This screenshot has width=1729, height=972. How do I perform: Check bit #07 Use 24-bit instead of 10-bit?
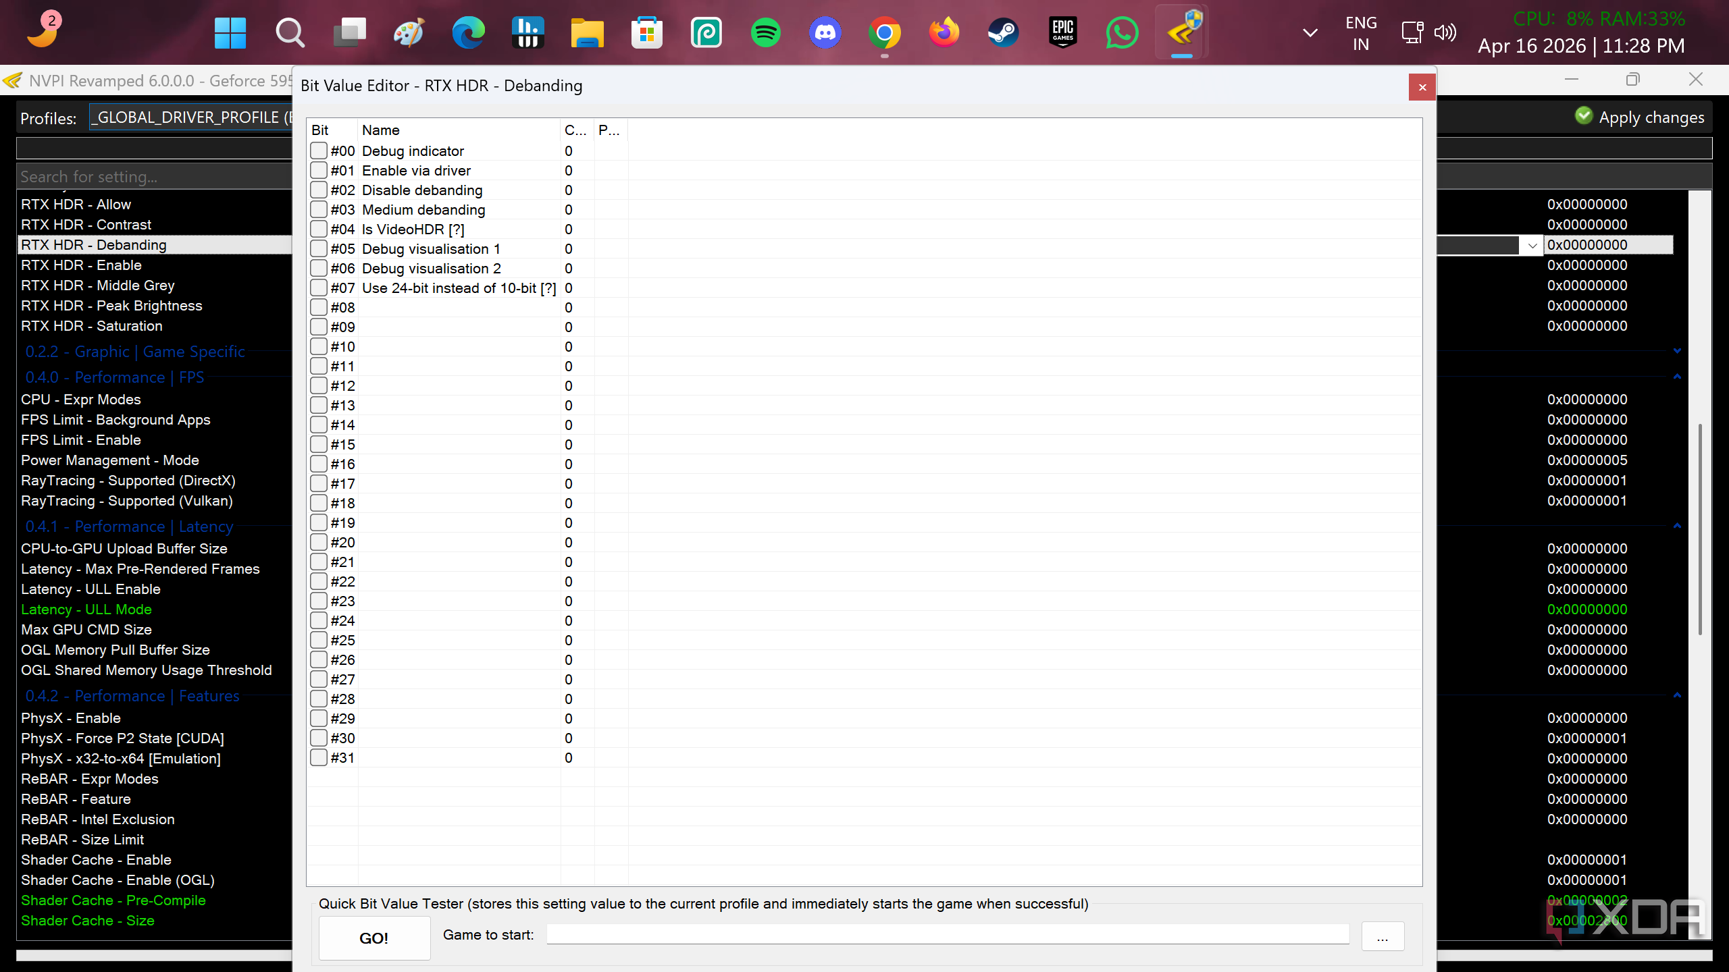tap(319, 288)
